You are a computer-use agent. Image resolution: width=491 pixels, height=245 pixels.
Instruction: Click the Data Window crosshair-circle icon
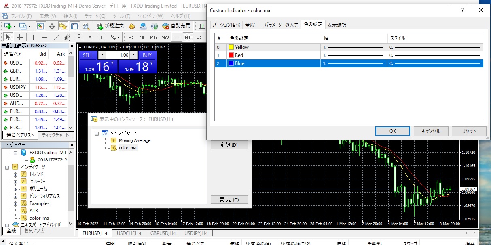click(x=52, y=26)
